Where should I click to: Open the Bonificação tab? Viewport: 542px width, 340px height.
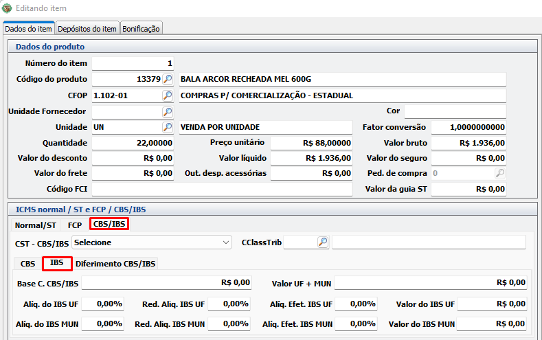point(141,29)
